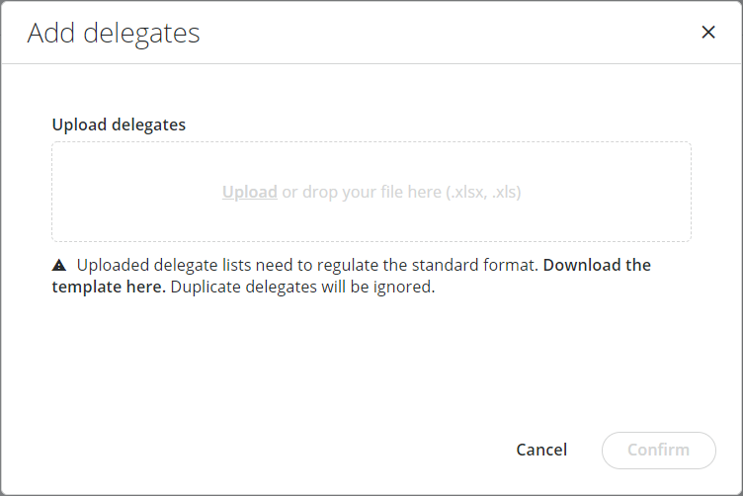Click the dialog header bar beside the title
Image resolution: width=743 pixels, height=496 pixels.
click(445, 33)
